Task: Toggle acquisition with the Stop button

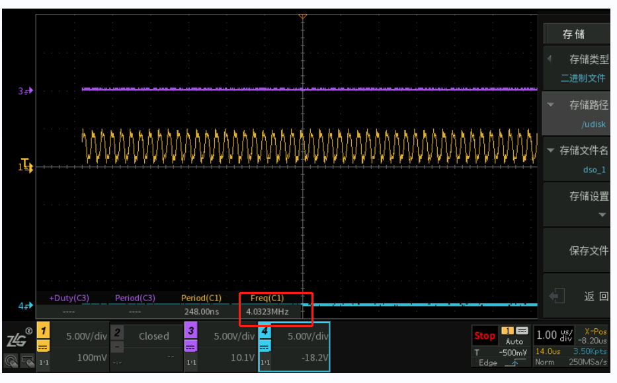Action: [485, 336]
